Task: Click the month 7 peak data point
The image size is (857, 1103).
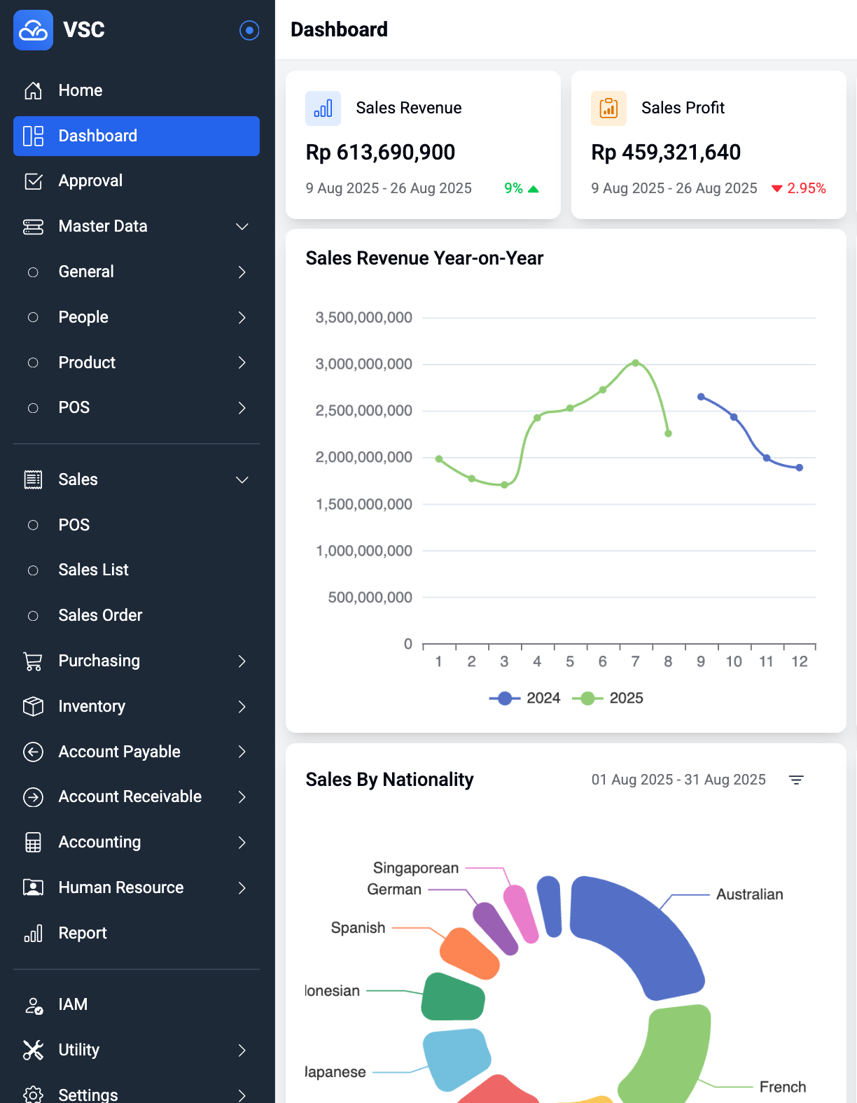Action: pos(635,363)
